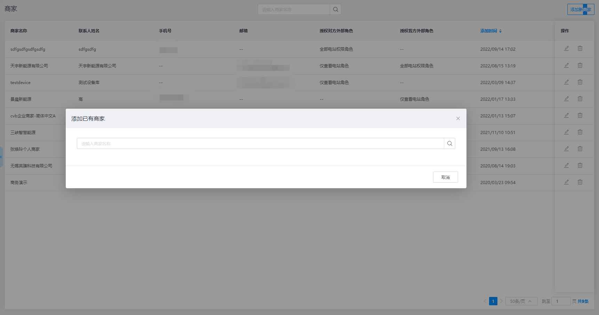Delete the testdevice merchant
Screen dimensions: 599x315
tap(580, 82)
